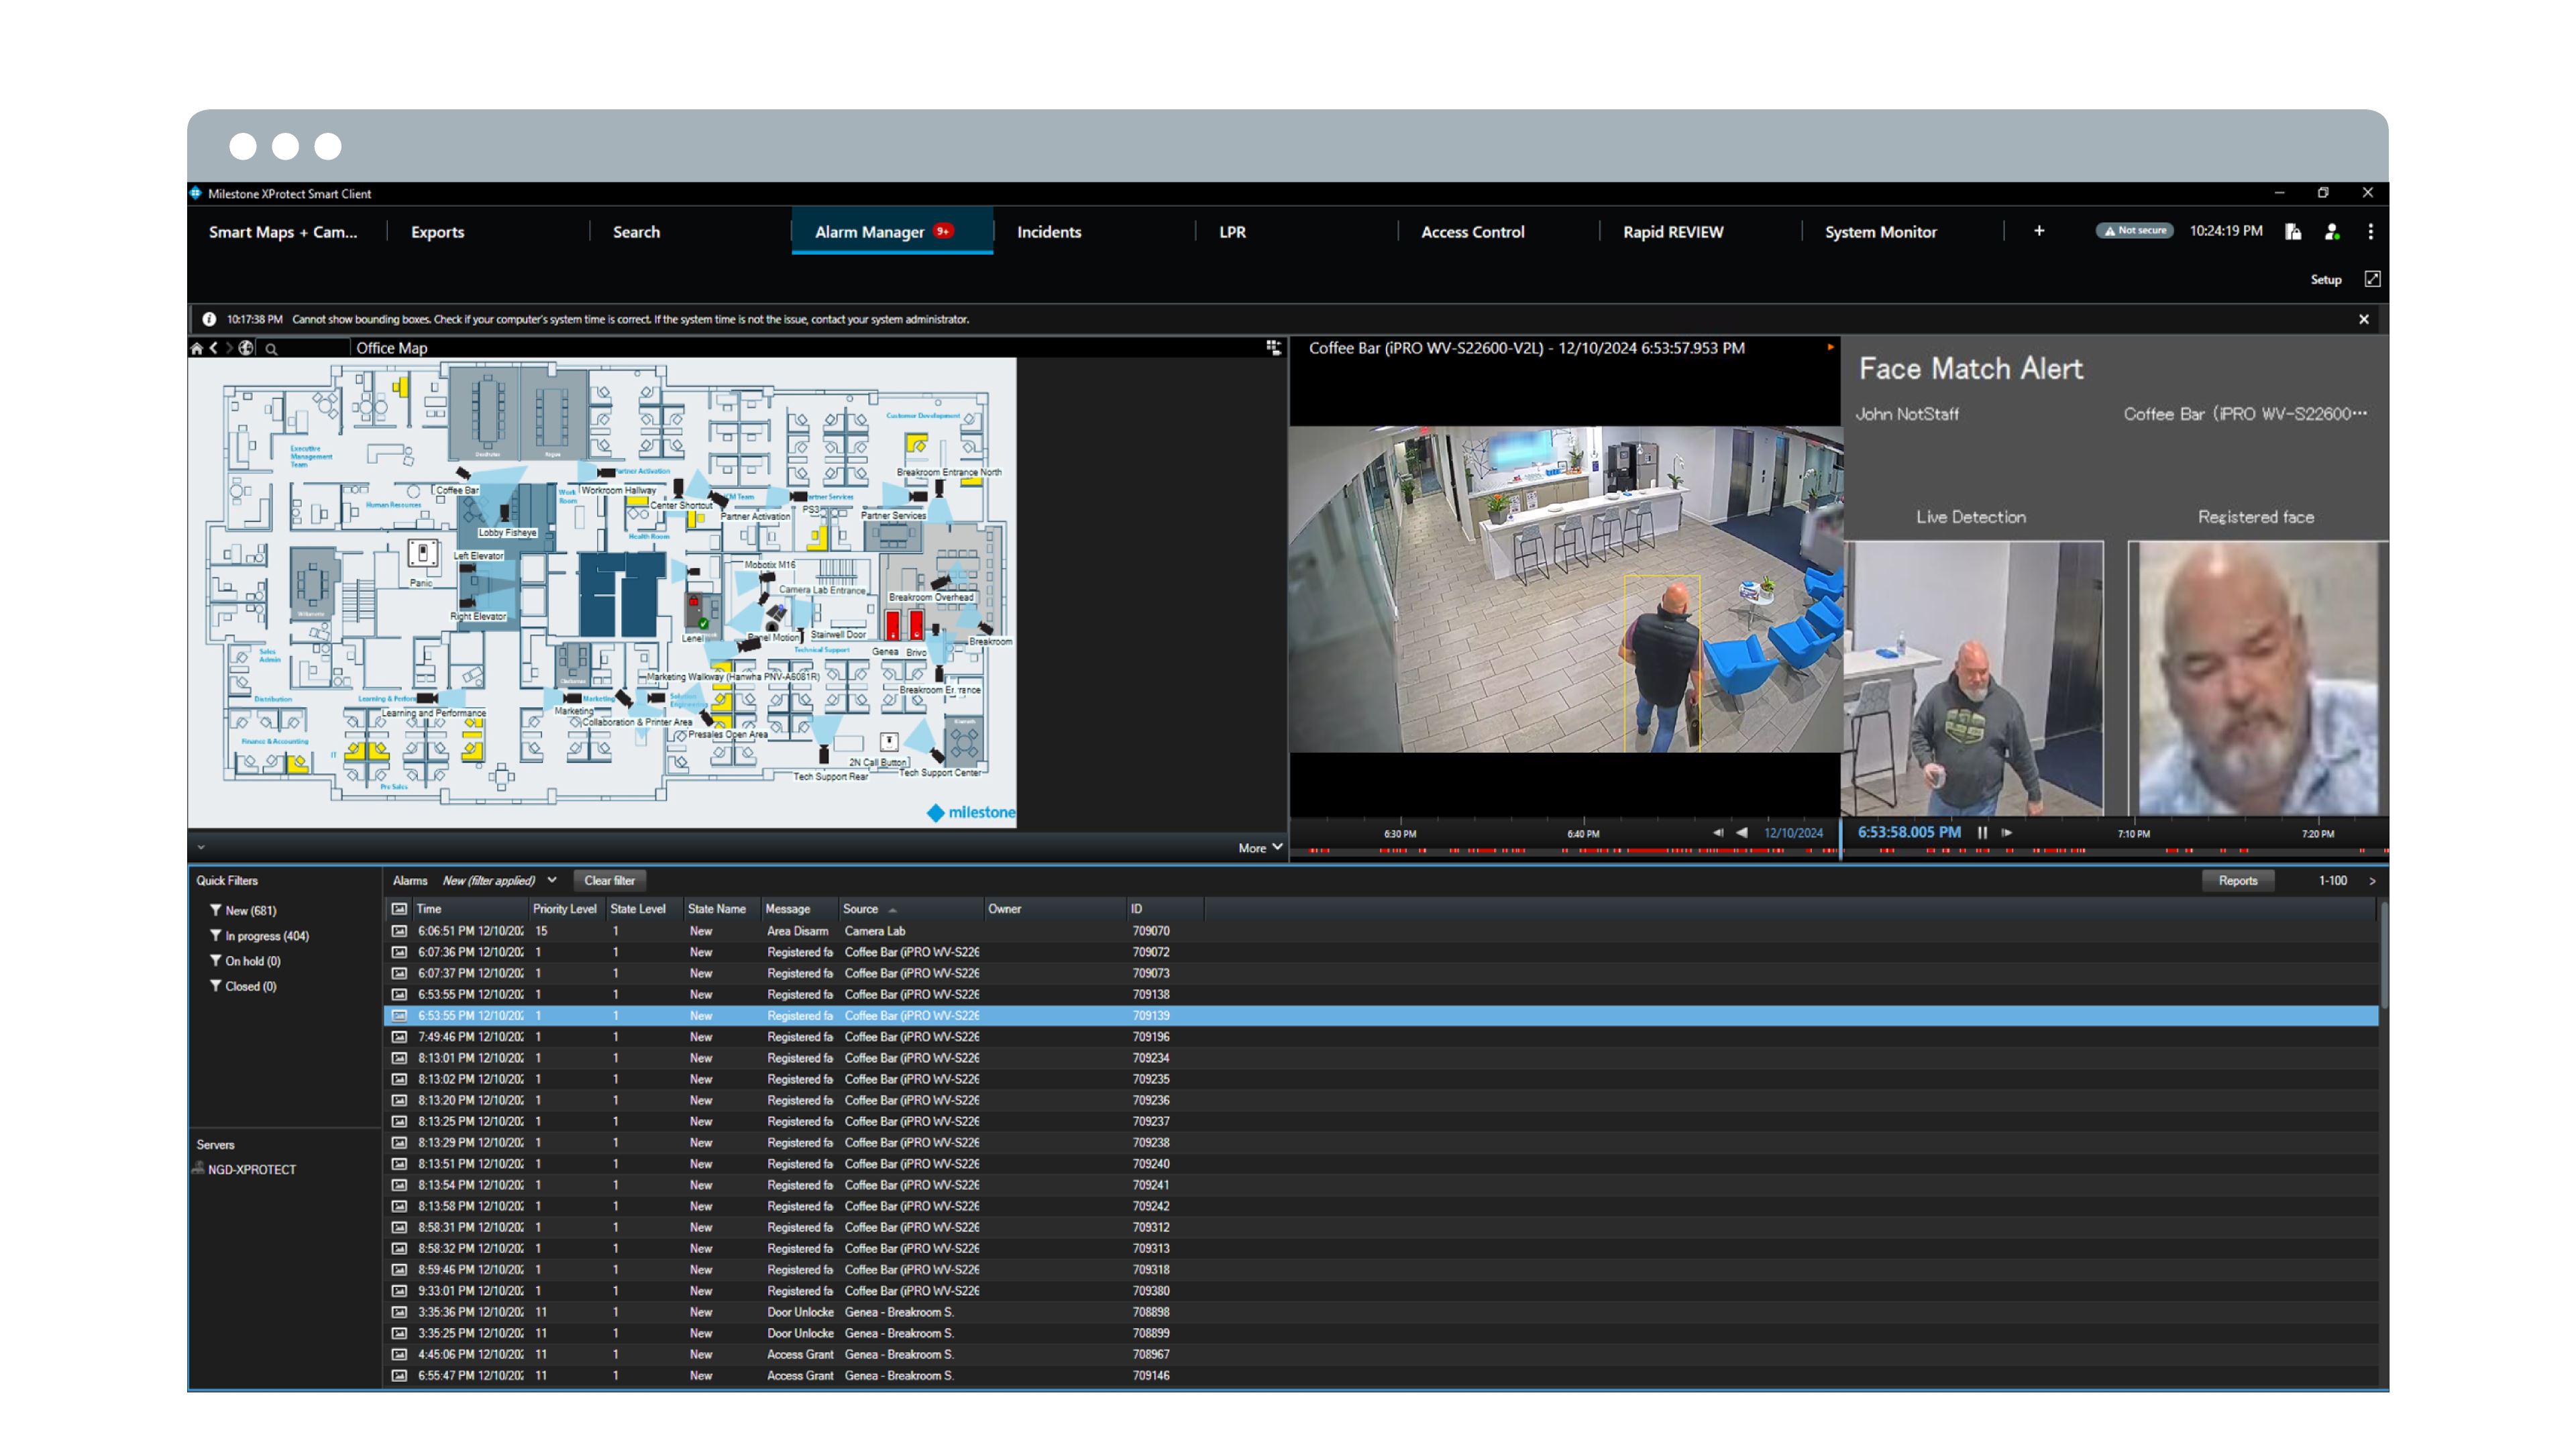Step to previous frame in timeline
2576x1449 pixels.
tap(1718, 832)
